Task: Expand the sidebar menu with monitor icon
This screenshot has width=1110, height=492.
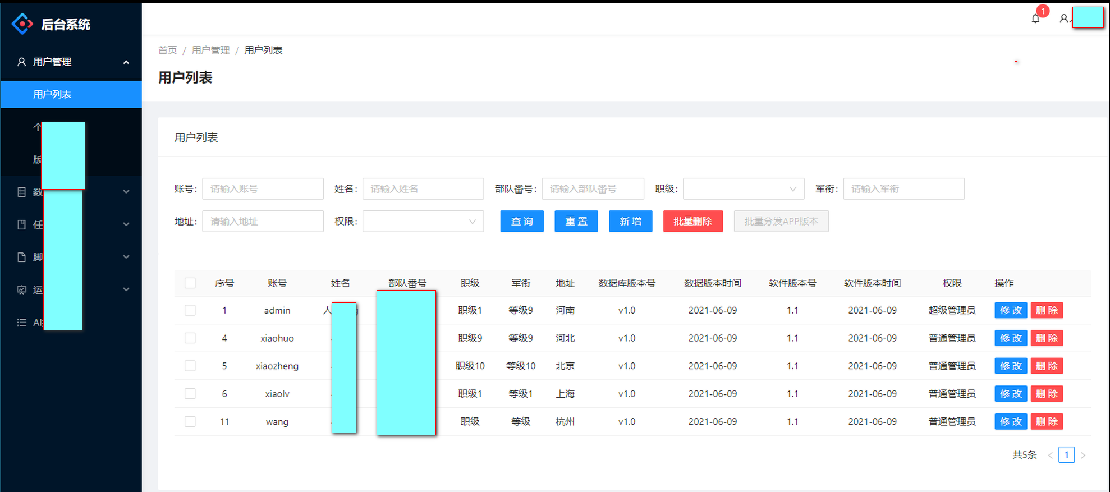Action: coord(126,289)
